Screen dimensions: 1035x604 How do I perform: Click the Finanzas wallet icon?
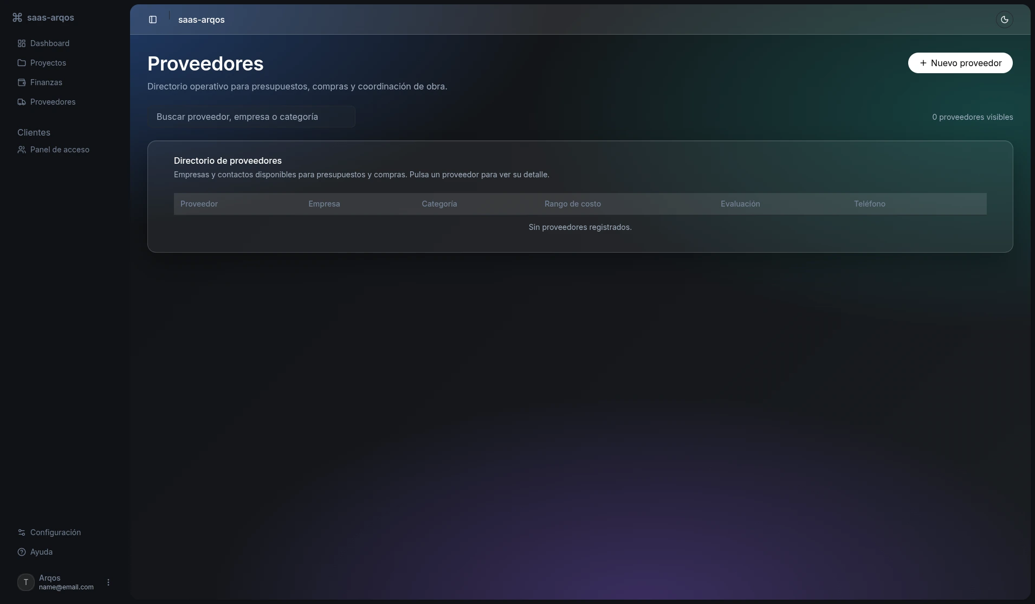[x=22, y=82]
